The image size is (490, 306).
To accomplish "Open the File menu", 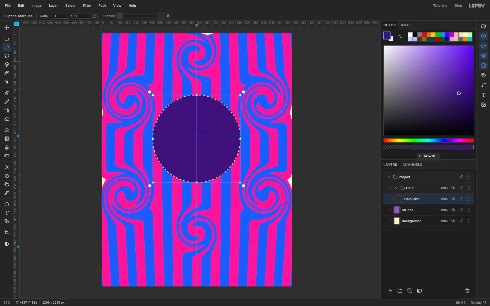I will click(8, 6).
